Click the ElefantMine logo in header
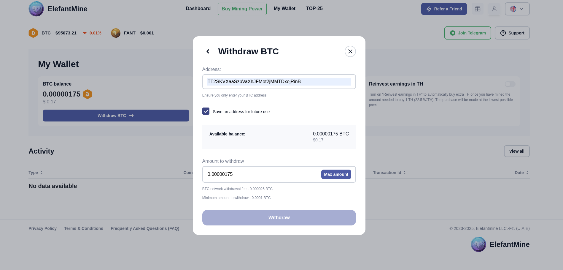The image size is (563, 270). click(x=36, y=9)
